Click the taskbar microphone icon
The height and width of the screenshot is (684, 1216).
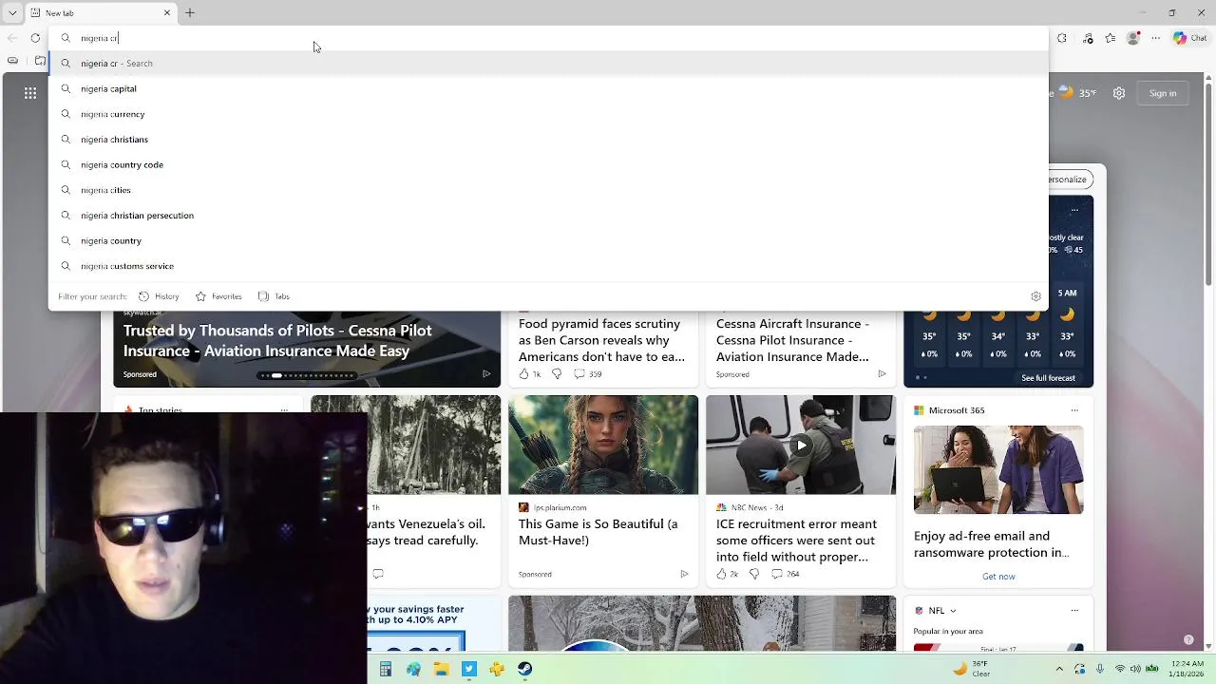click(x=1100, y=670)
